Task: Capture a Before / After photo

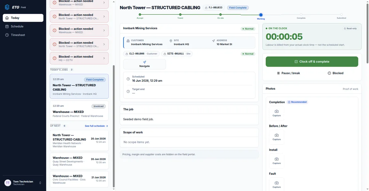Action: click(x=276, y=137)
